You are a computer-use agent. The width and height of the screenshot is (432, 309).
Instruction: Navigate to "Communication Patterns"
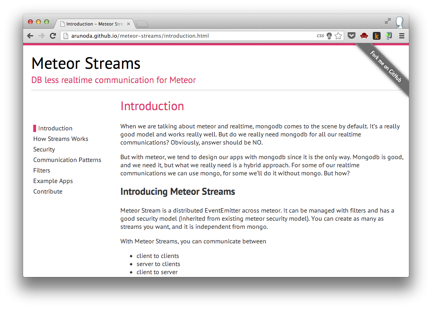point(67,160)
